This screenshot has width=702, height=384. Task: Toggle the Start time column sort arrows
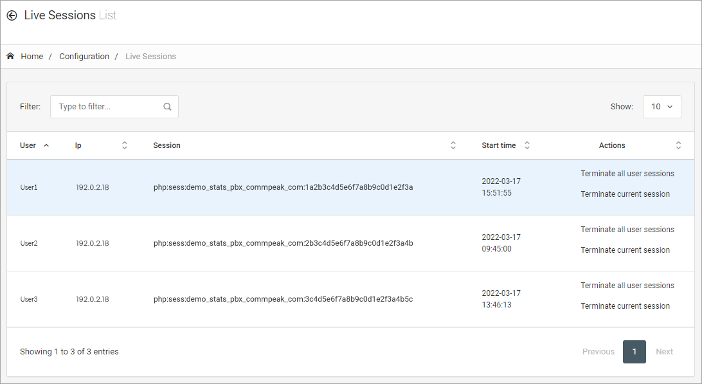click(x=527, y=145)
